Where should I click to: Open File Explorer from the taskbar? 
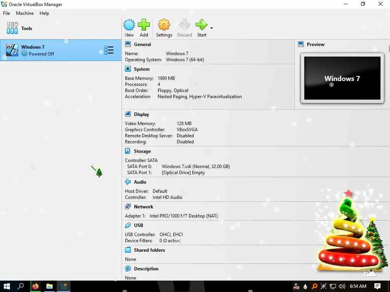pos(50,286)
